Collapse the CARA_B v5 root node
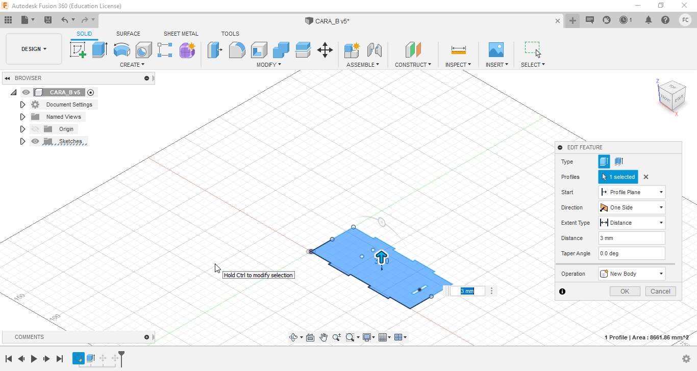Image resolution: width=697 pixels, height=371 pixels. (x=13, y=92)
